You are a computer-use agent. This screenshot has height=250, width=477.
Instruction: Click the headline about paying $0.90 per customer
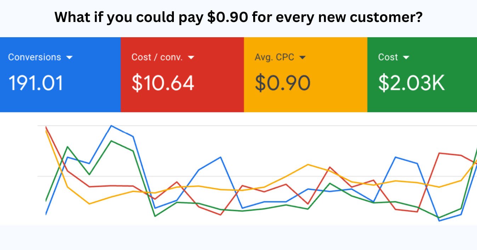238,17
